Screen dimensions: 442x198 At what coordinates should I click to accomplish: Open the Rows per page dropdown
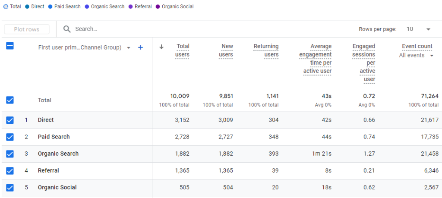tap(428, 29)
